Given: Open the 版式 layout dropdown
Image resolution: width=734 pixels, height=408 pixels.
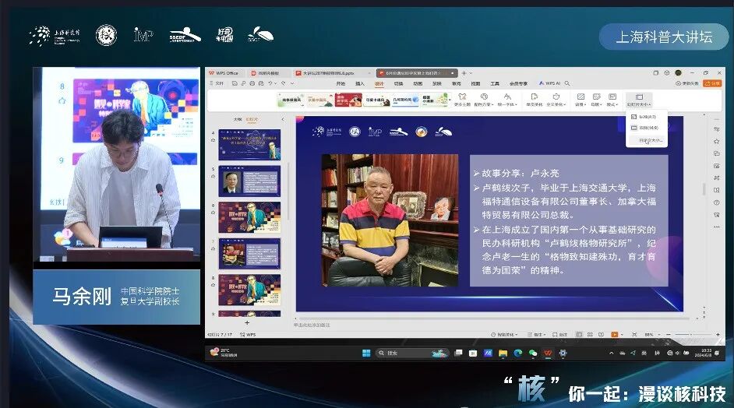Looking at the screenshot, I should pos(612,99).
